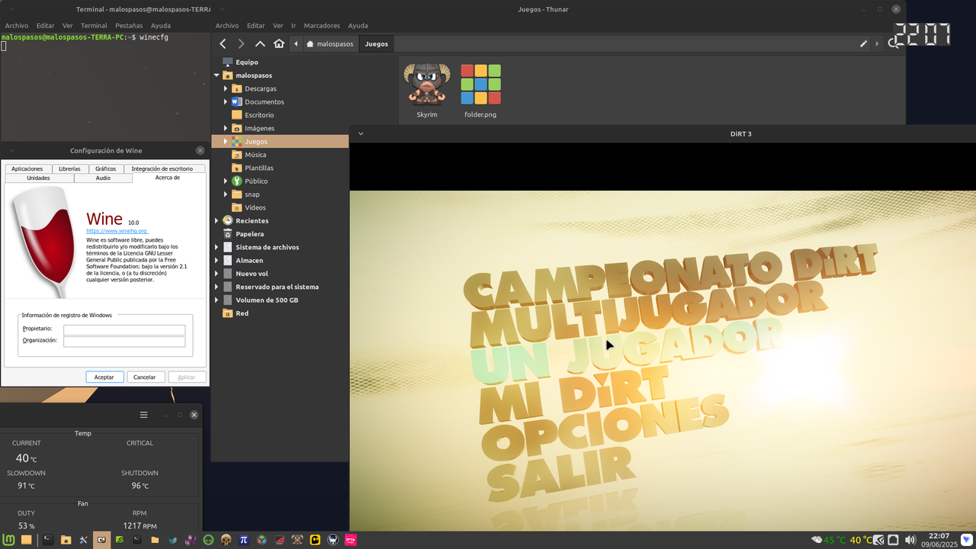Expand the snap folder tree node
The height and width of the screenshot is (549, 976).
[226, 194]
